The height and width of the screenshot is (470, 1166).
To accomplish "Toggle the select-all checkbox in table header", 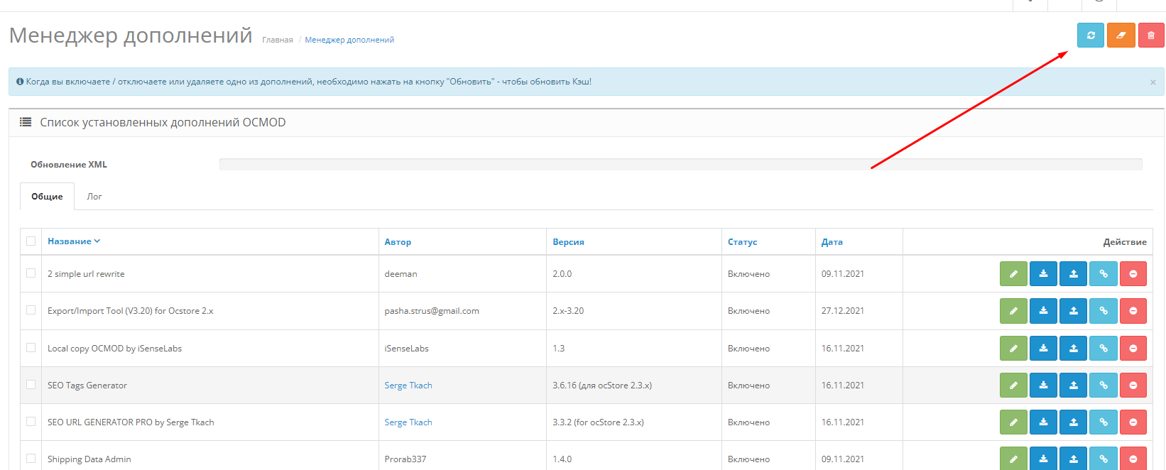I will [31, 241].
